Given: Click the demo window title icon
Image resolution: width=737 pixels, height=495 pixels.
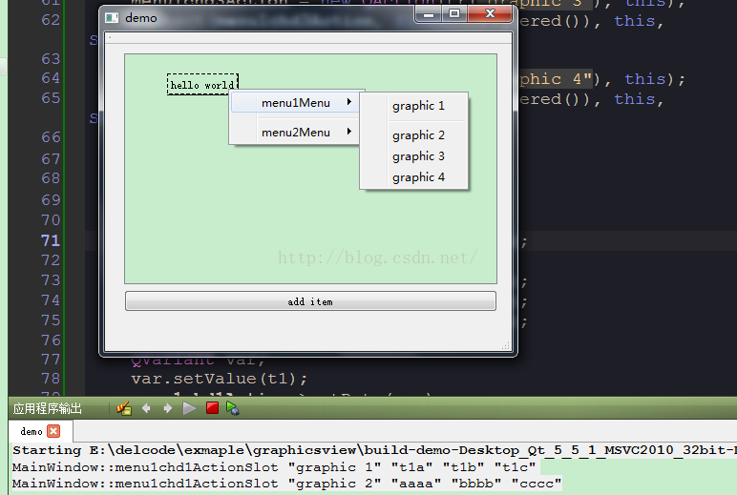Looking at the screenshot, I should 112,18.
